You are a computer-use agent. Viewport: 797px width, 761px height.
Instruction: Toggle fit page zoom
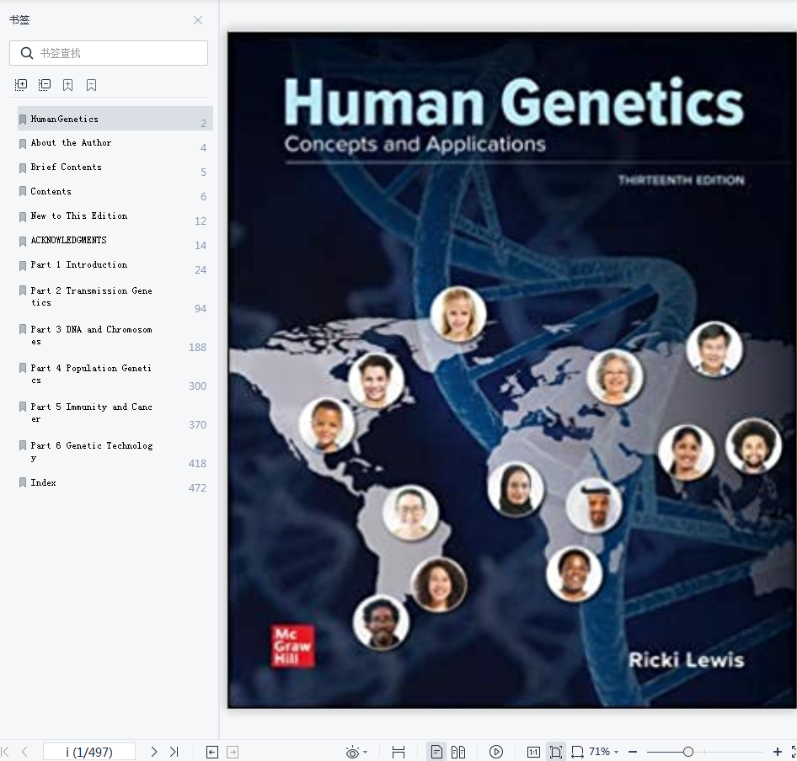(556, 752)
